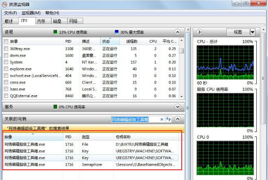268x180 pixels.
Task: Click PID 1640 cell for explorer.exe
Action: tap(69, 69)
